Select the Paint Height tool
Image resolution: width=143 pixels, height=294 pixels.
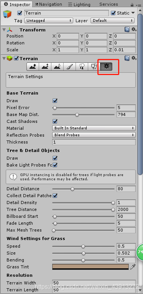45,67
